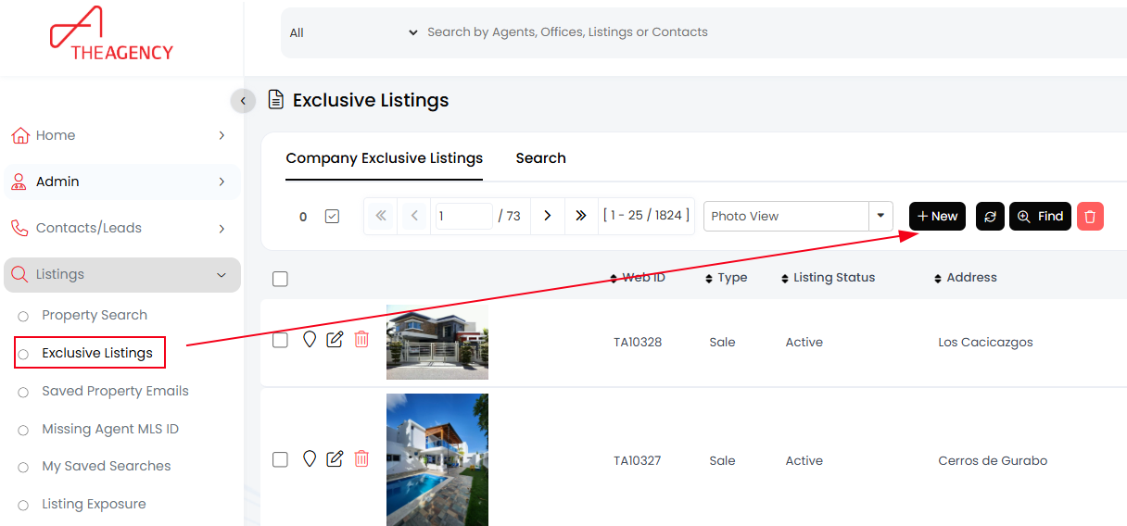Switch to the Search tab
The width and height of the screenshot is (1127, 526).
540,158
